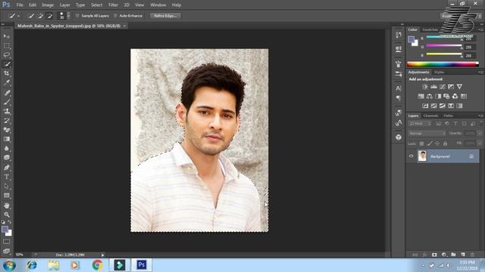Toggle type layer filter in Layers panel

click(x=455, y=124)
